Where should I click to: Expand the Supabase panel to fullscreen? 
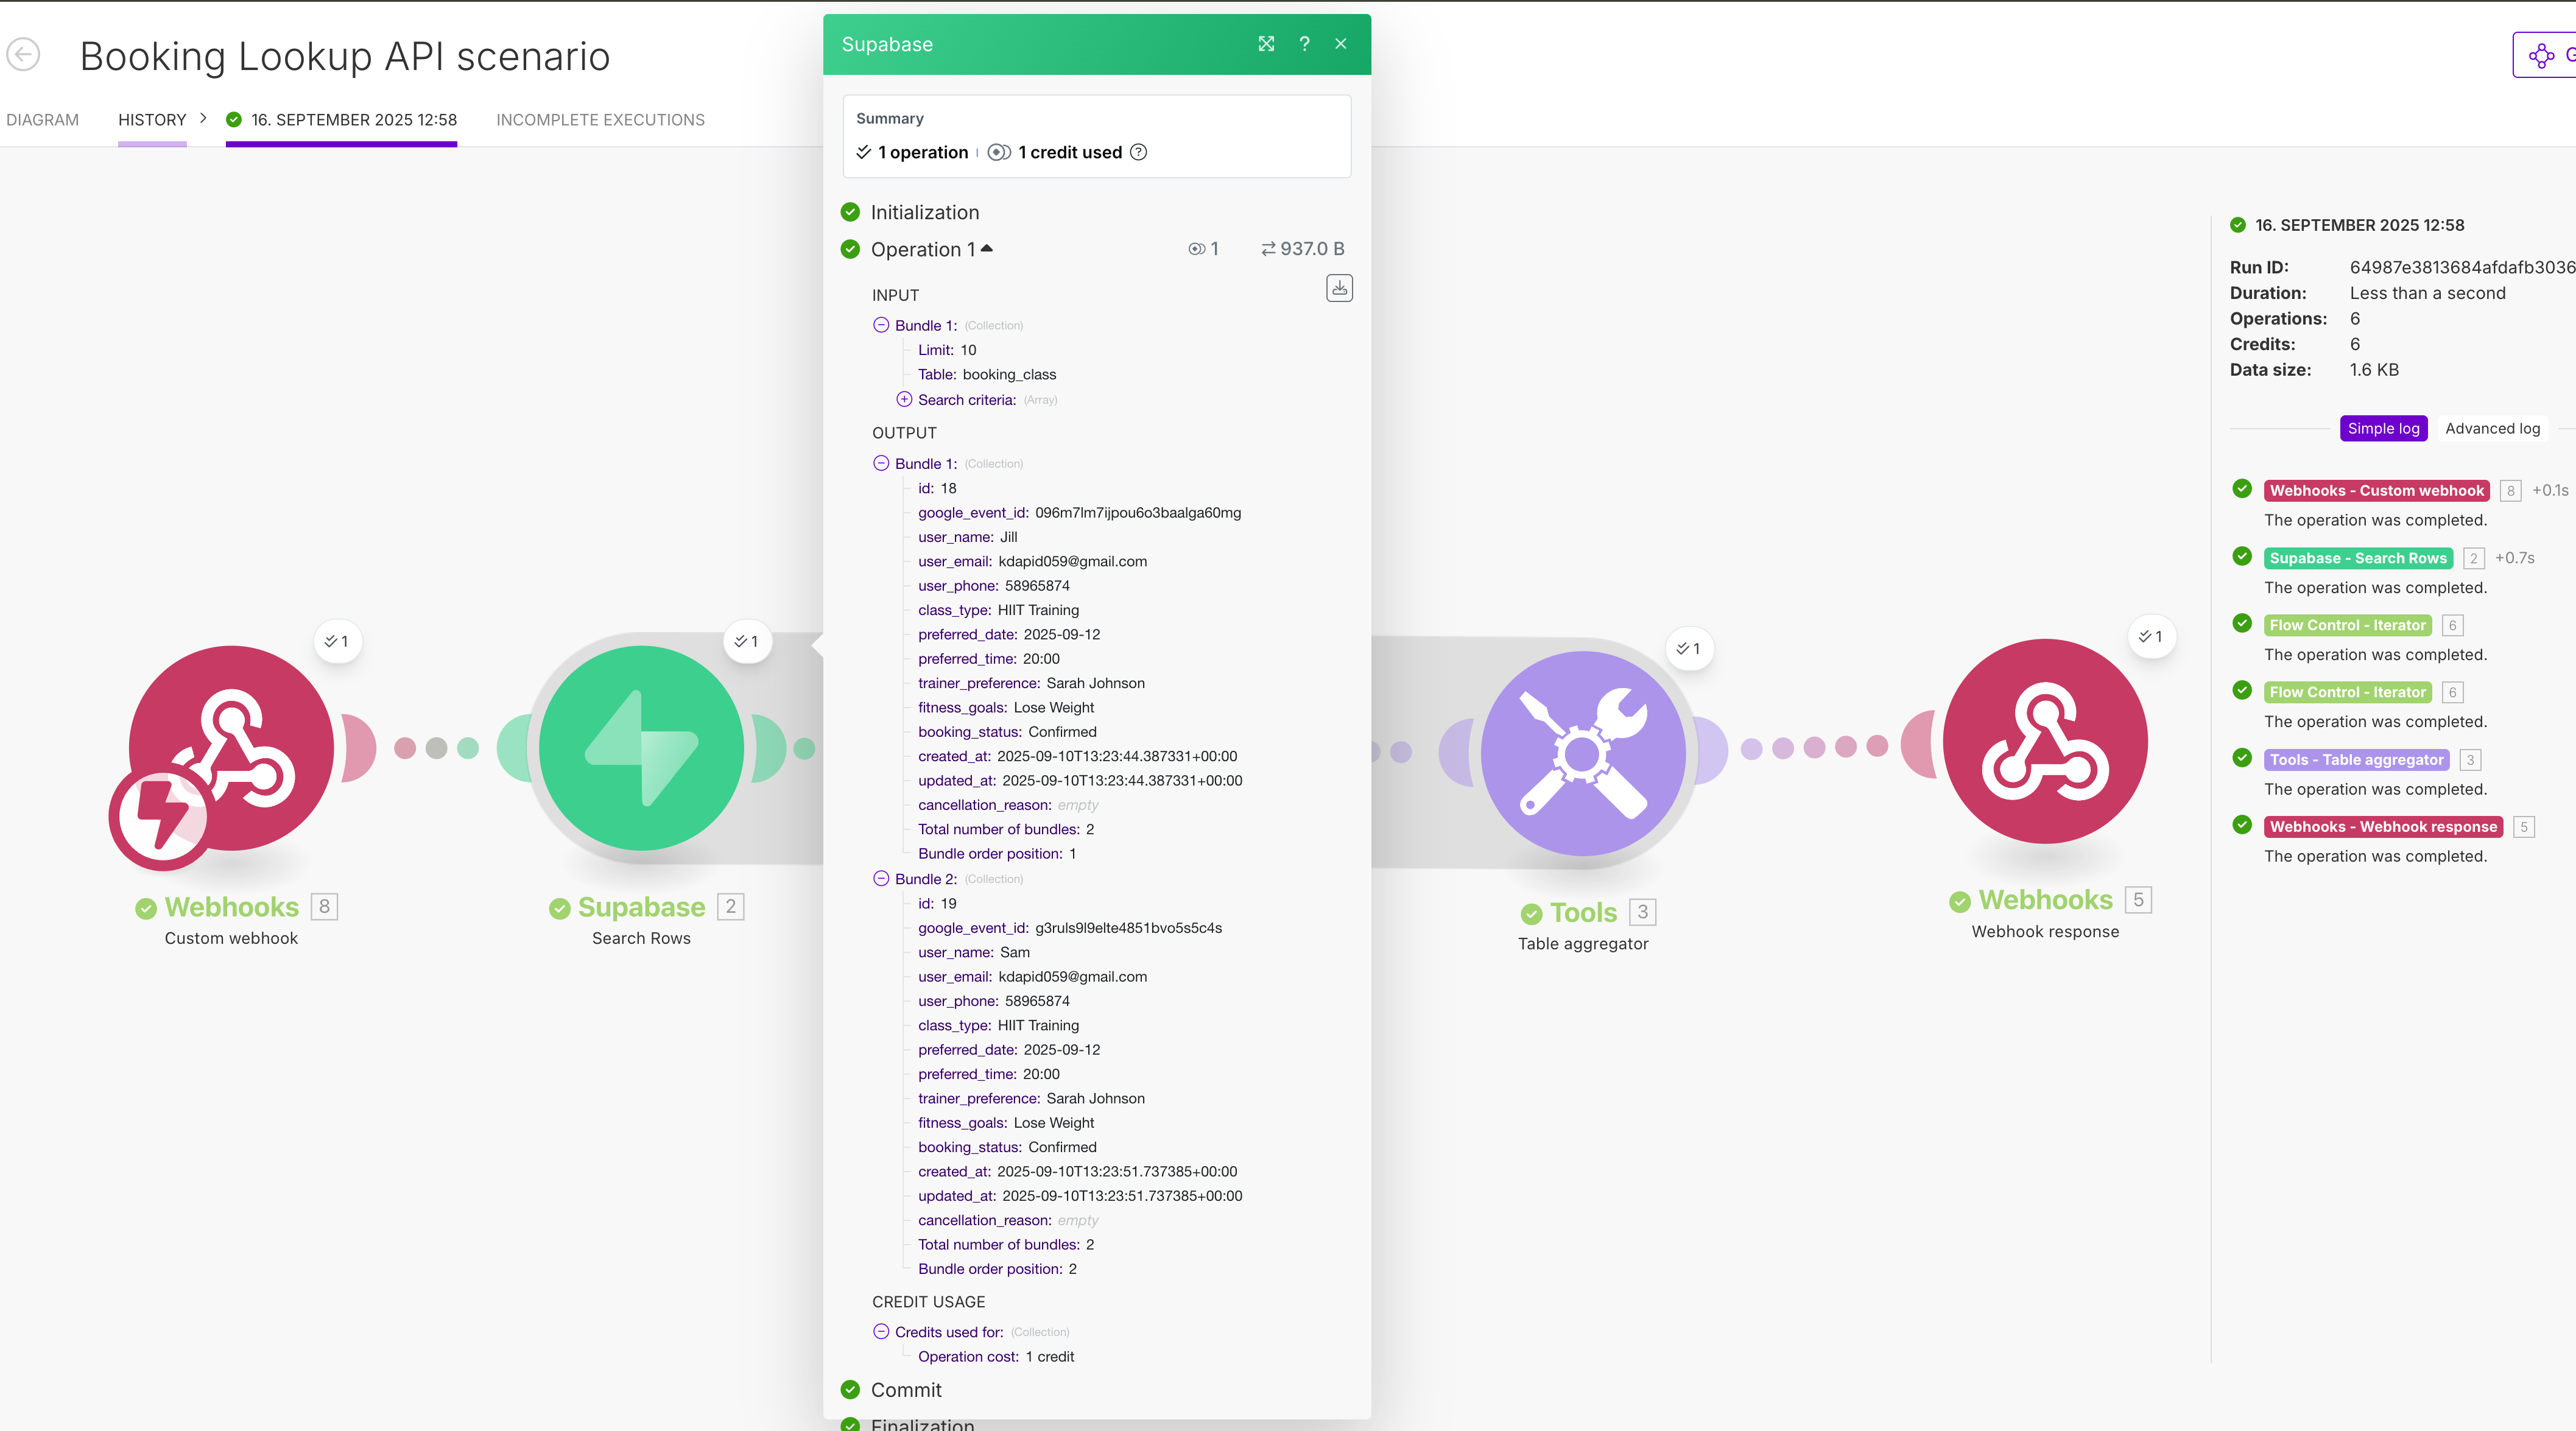1266,44
